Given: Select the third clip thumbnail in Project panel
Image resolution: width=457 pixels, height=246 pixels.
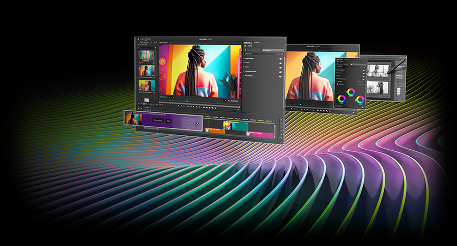Looking at the screenshot, I should 147,86.
